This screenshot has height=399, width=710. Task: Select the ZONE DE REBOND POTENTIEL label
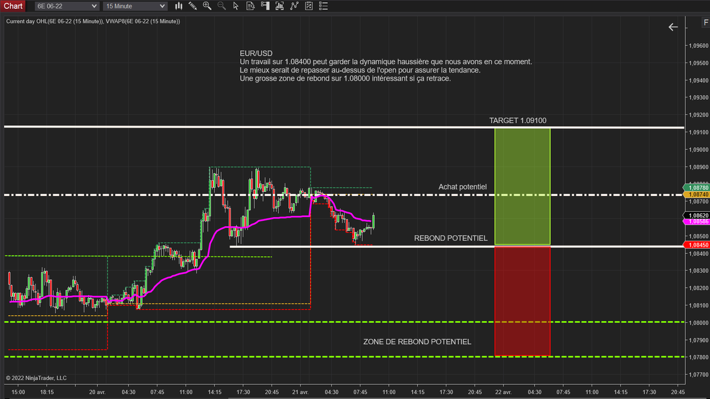click(x=417, y=342)
